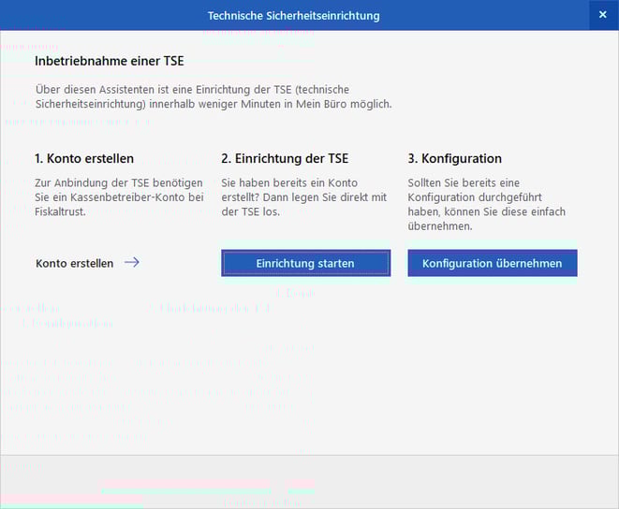Click the Technische Sicherheitseinrichtung window title
Screen dimensions: 619x509
(x=293, y=16)
